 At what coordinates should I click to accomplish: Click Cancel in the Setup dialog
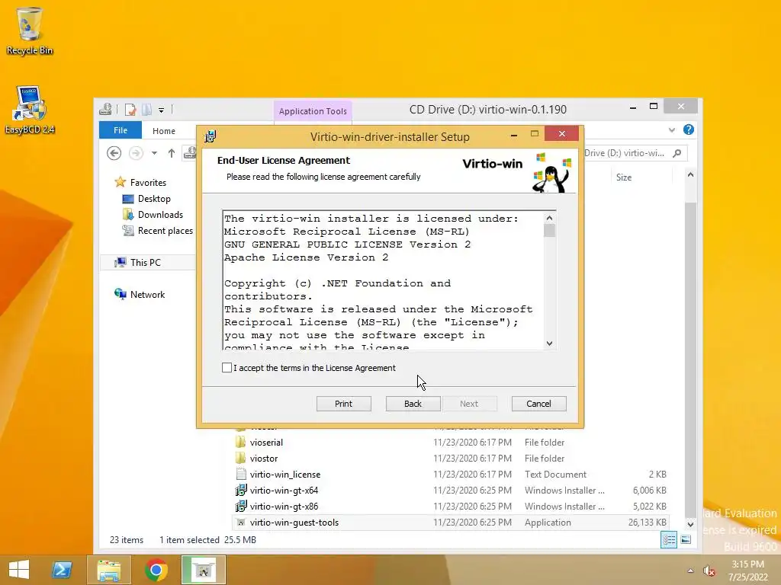539,404
